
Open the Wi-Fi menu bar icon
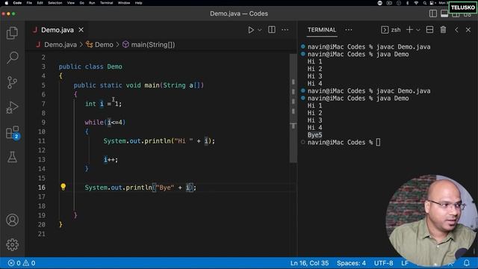(416, 3)
